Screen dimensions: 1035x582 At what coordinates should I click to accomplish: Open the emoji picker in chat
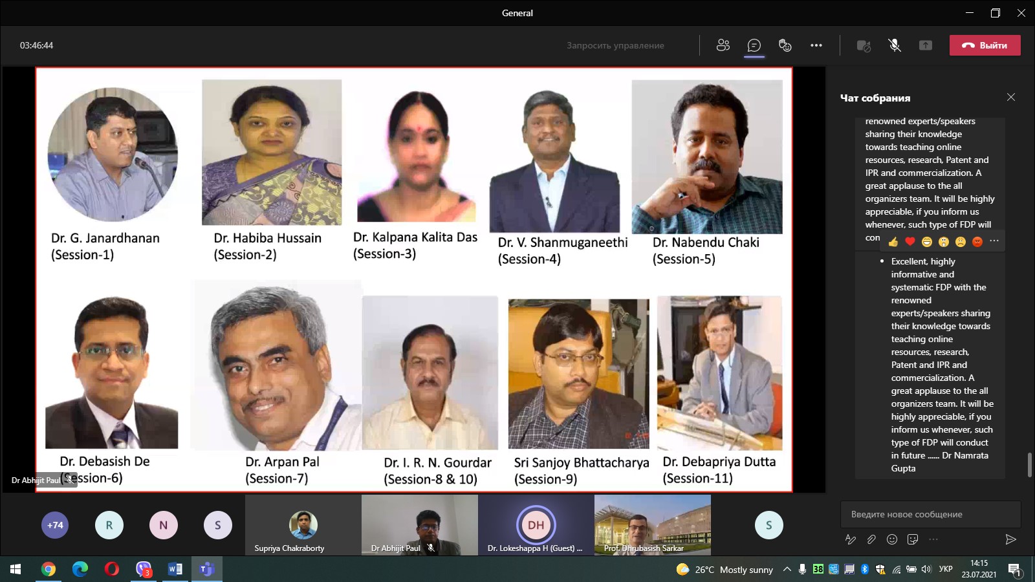(892, 539)
